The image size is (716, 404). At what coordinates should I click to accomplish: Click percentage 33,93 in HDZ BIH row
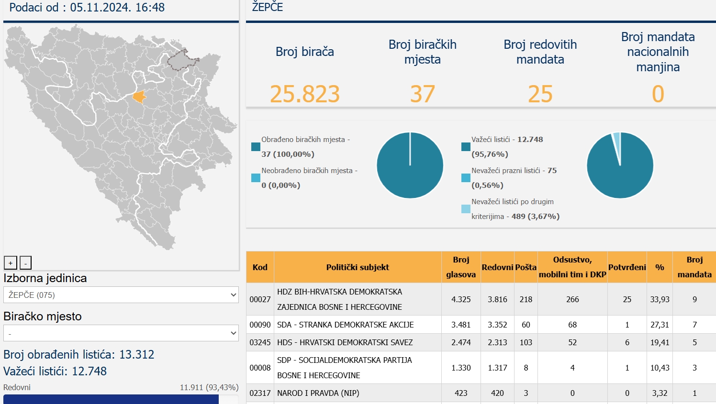(x=660, y=299)
